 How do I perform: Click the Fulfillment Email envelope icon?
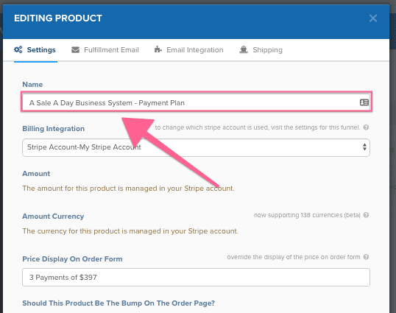[x=75, y=50]
